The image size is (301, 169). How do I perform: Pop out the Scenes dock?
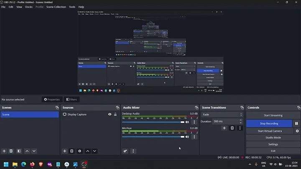pyautogui.click(x=57, y=108)
